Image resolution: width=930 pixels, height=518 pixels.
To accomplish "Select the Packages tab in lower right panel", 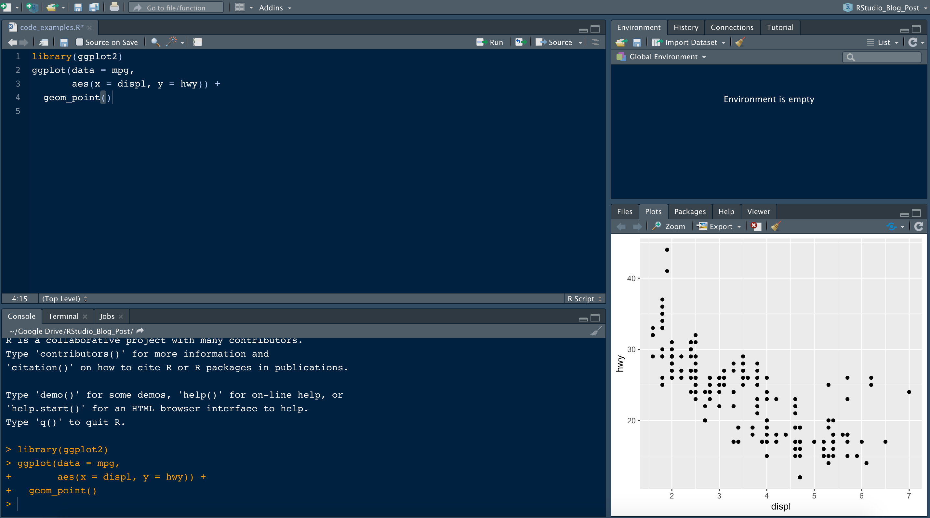I will pyautogui.click(x=690, y=211).
